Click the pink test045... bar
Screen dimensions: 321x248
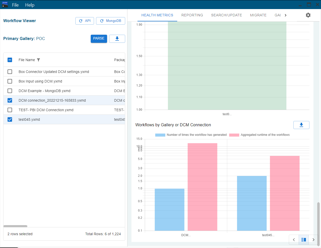[x=285, y=193]
